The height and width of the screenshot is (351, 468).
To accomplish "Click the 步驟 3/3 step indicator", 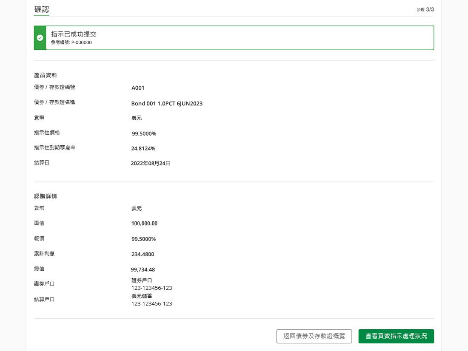I will [425, 9].
